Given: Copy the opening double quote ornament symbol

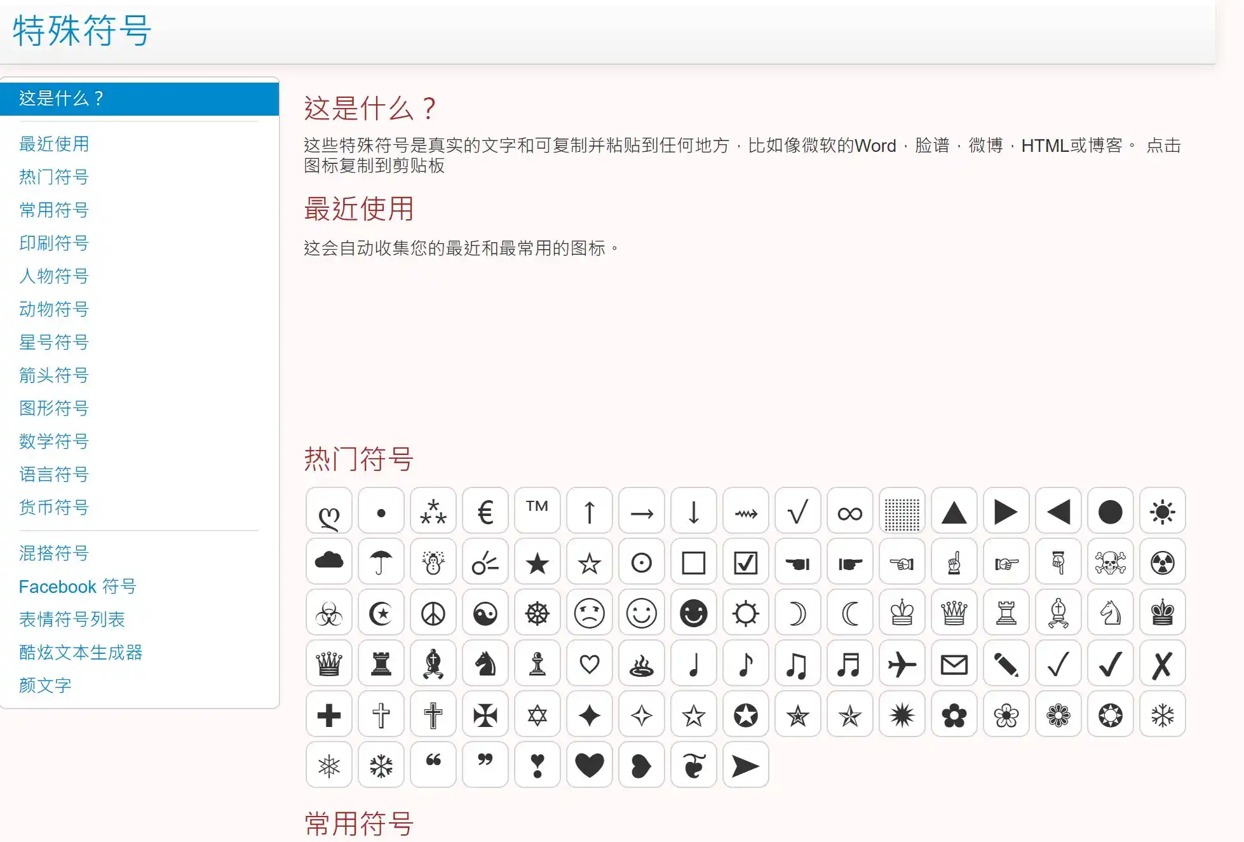Looking at the screenshot, I should (433, 765).
